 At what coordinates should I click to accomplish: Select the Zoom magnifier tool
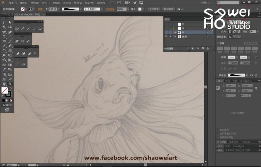tap(10, 83)
